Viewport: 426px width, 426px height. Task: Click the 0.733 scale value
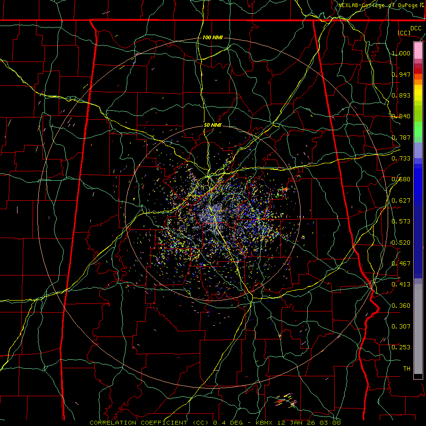coord(401,159)
